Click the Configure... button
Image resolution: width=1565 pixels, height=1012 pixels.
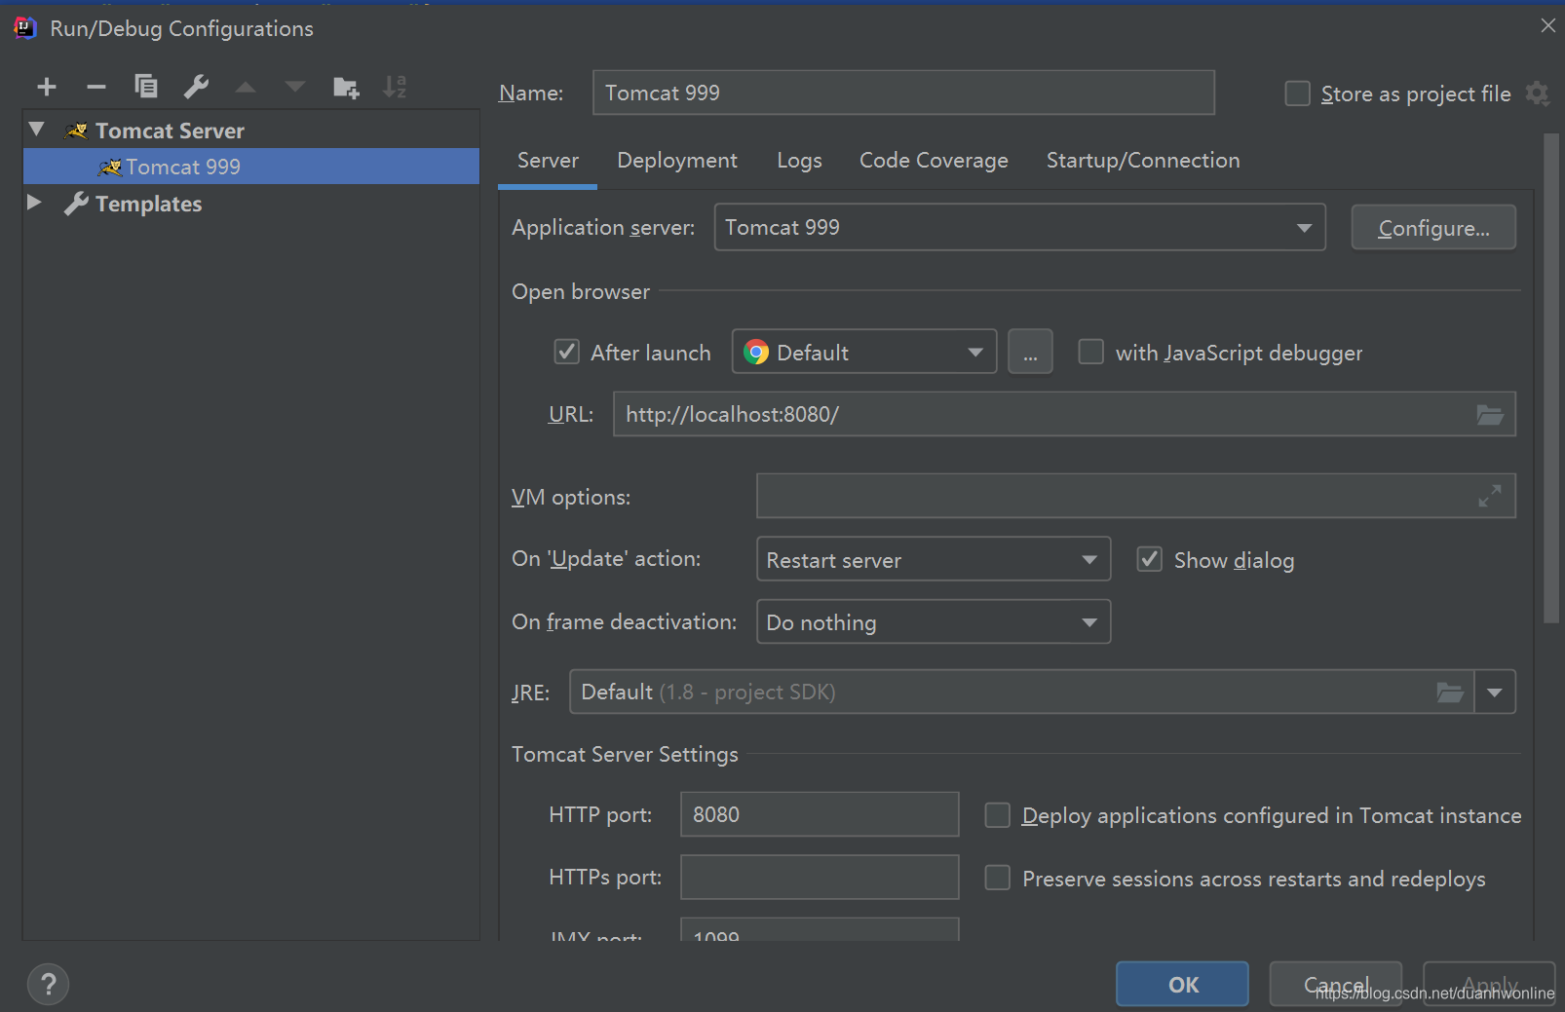pyautogui.click(x=1432, y=228)
